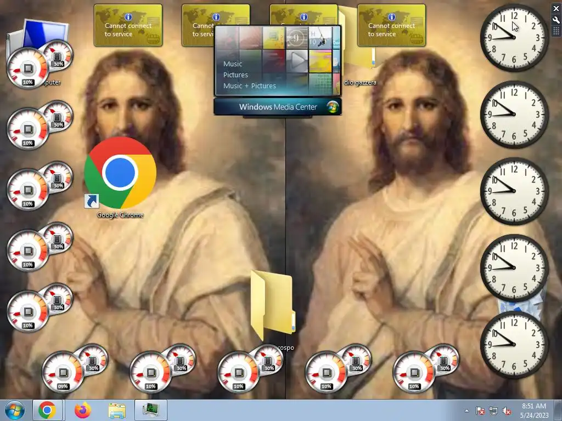Image resolution: width=562 pixels, height=421 pixels.
Task: Open the taskbar clock showing 8:51 AM
Action: pos(534,411)
